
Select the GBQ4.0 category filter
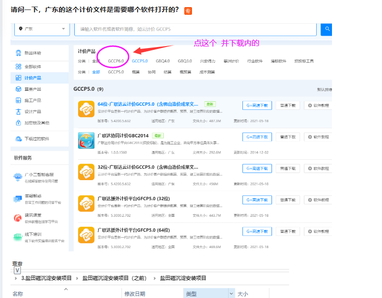click(163, 61)
